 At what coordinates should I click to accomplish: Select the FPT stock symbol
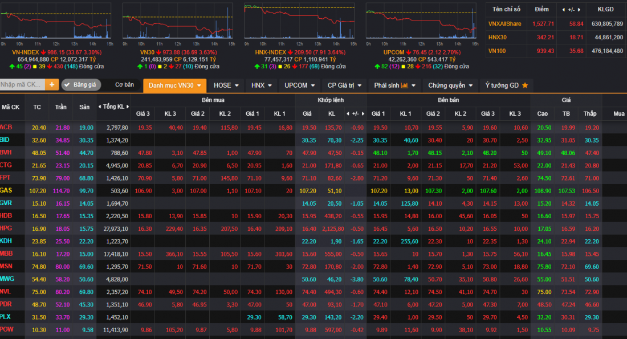tap(5, 178)
